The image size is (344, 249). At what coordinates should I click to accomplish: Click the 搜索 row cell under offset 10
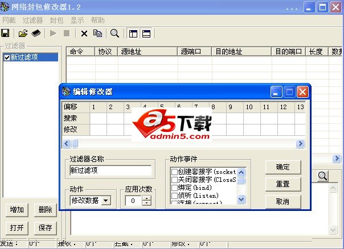click(x=252, y=118)
